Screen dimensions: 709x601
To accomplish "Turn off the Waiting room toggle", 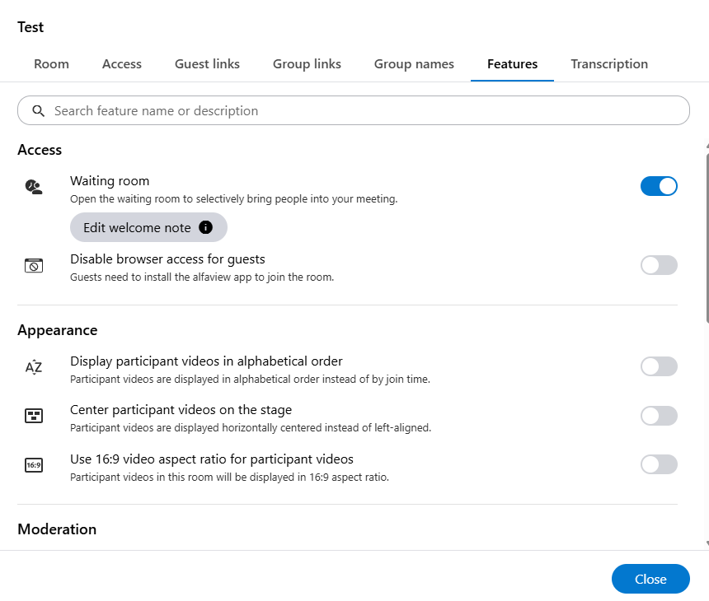I will 659,186.
